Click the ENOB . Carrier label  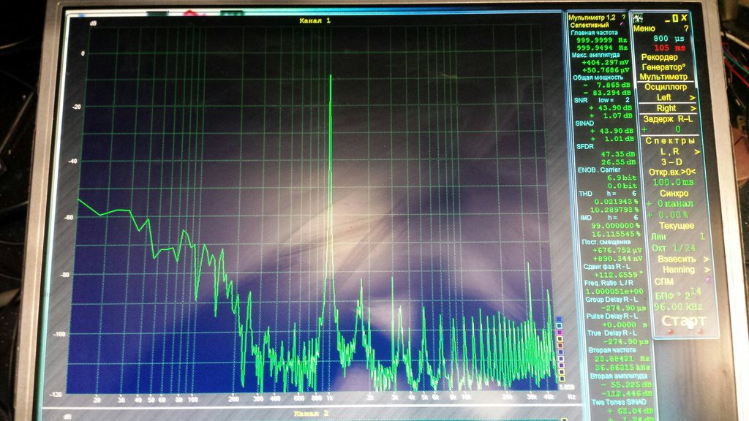click(599, 170)
